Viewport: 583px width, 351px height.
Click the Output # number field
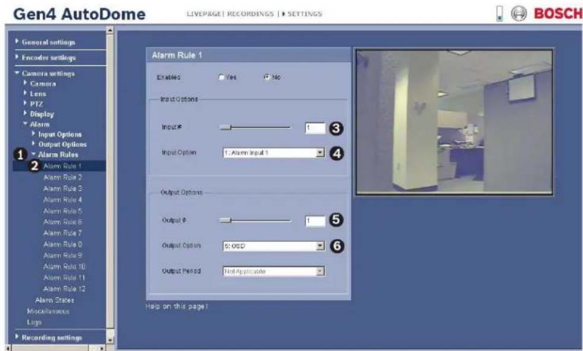315,221
